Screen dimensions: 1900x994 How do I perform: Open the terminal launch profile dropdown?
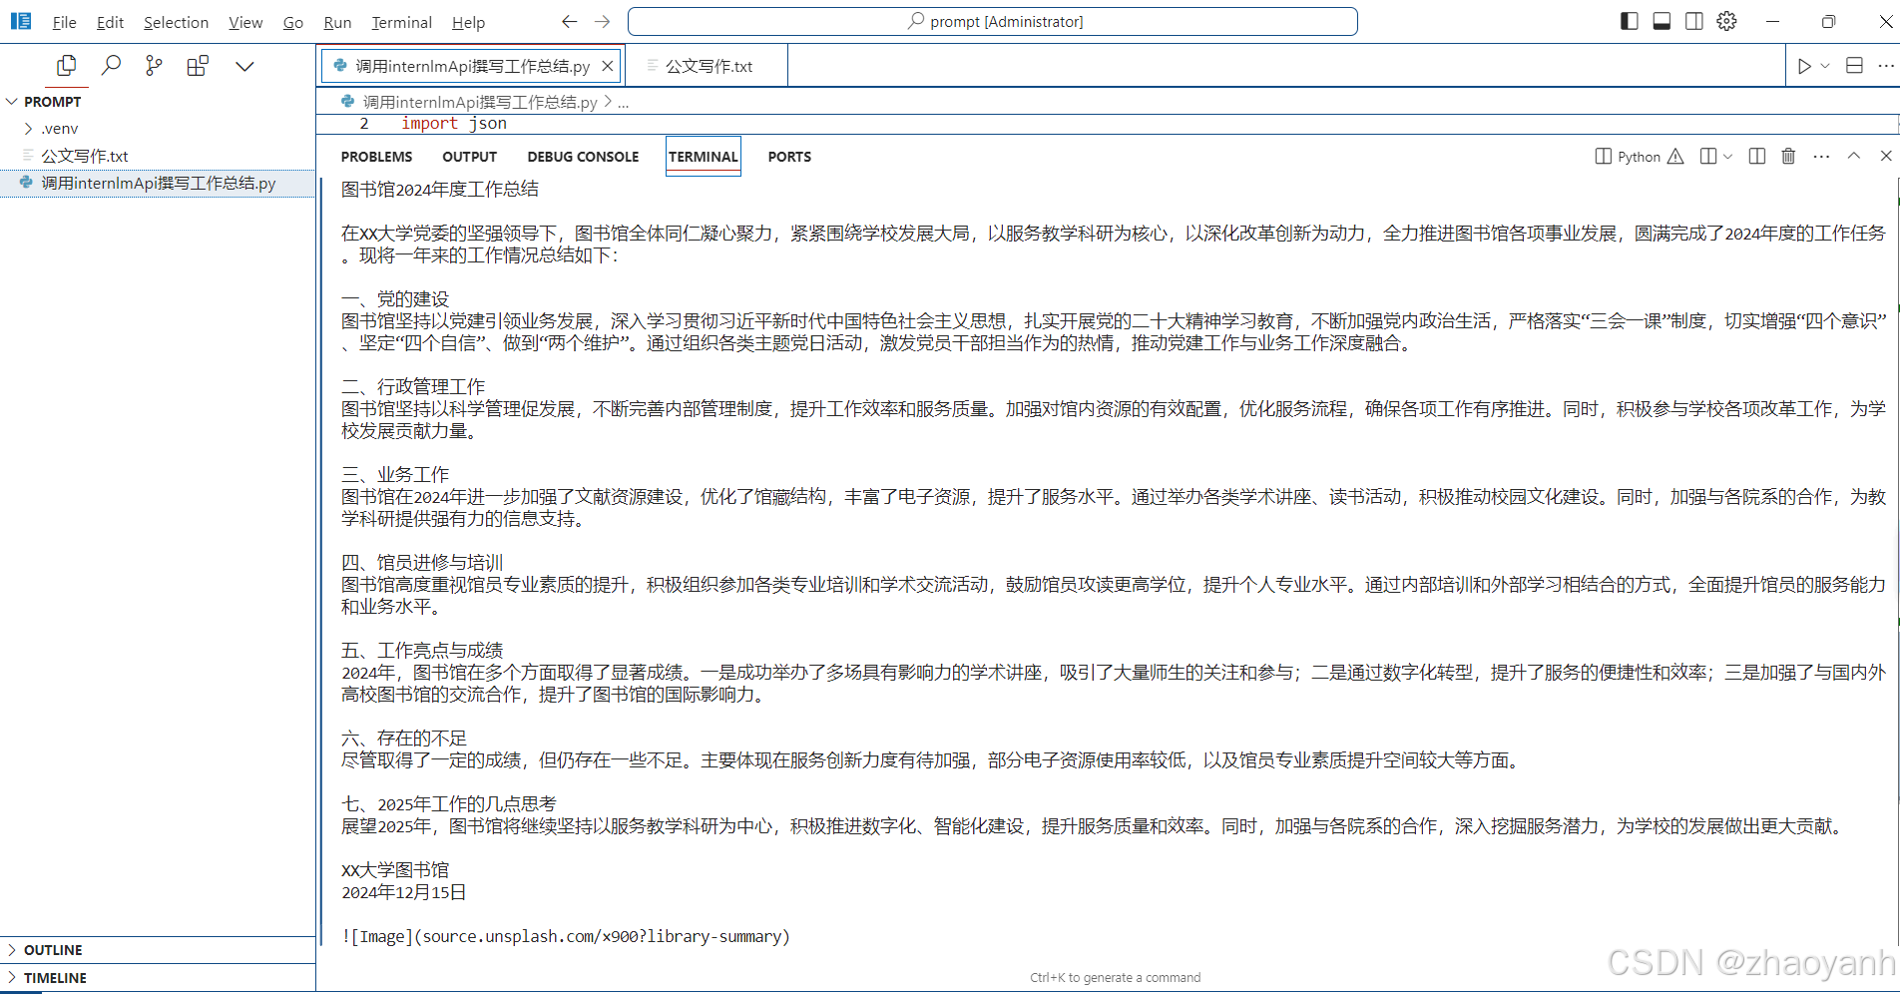pyautogui.click(x=1727, y=157)
